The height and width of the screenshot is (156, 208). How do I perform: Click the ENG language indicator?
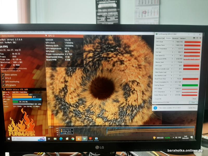pyautogui.click(x=179, y=138)
